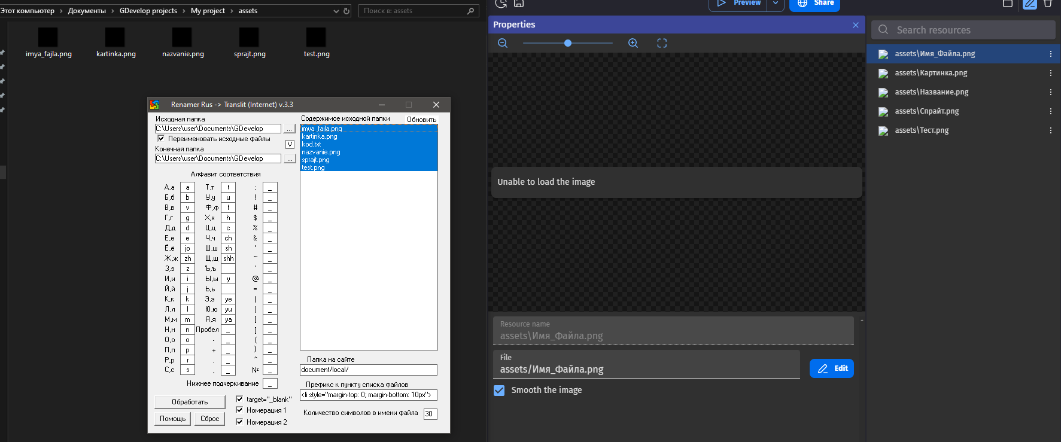The image size is (1061, 442).
Task: Browse for Исходная папка with ... button
Action: tap(289, 129)
